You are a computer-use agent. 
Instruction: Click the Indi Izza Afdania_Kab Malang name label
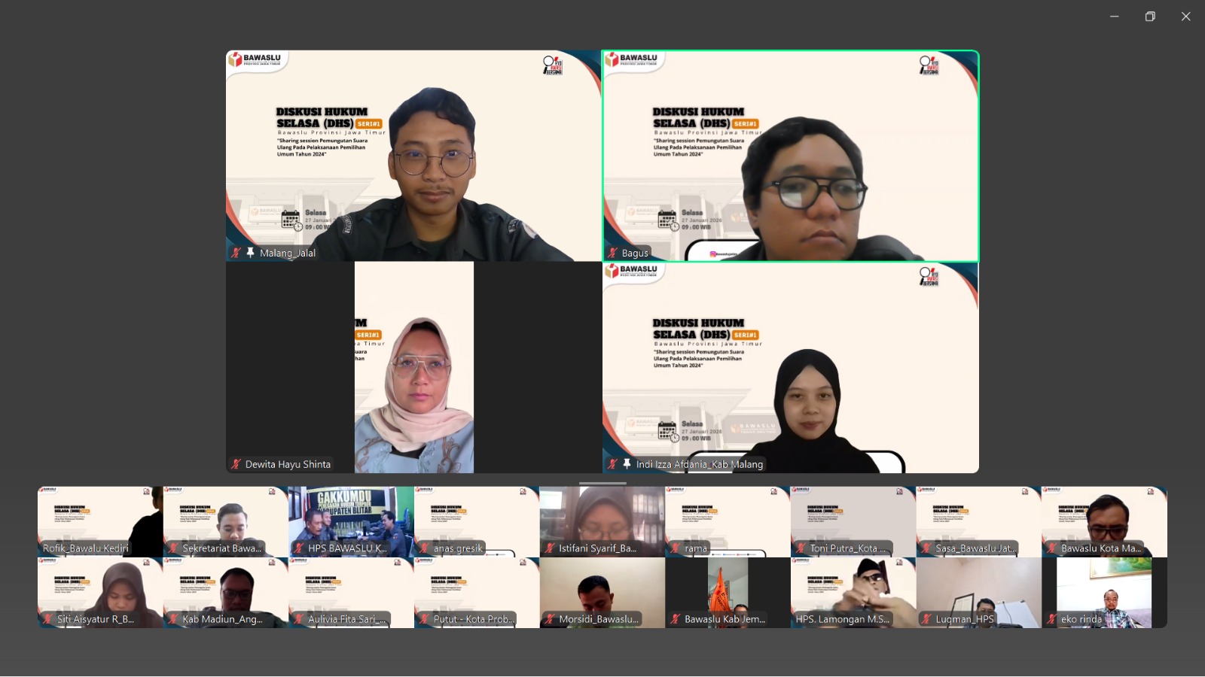pos(700,464)
